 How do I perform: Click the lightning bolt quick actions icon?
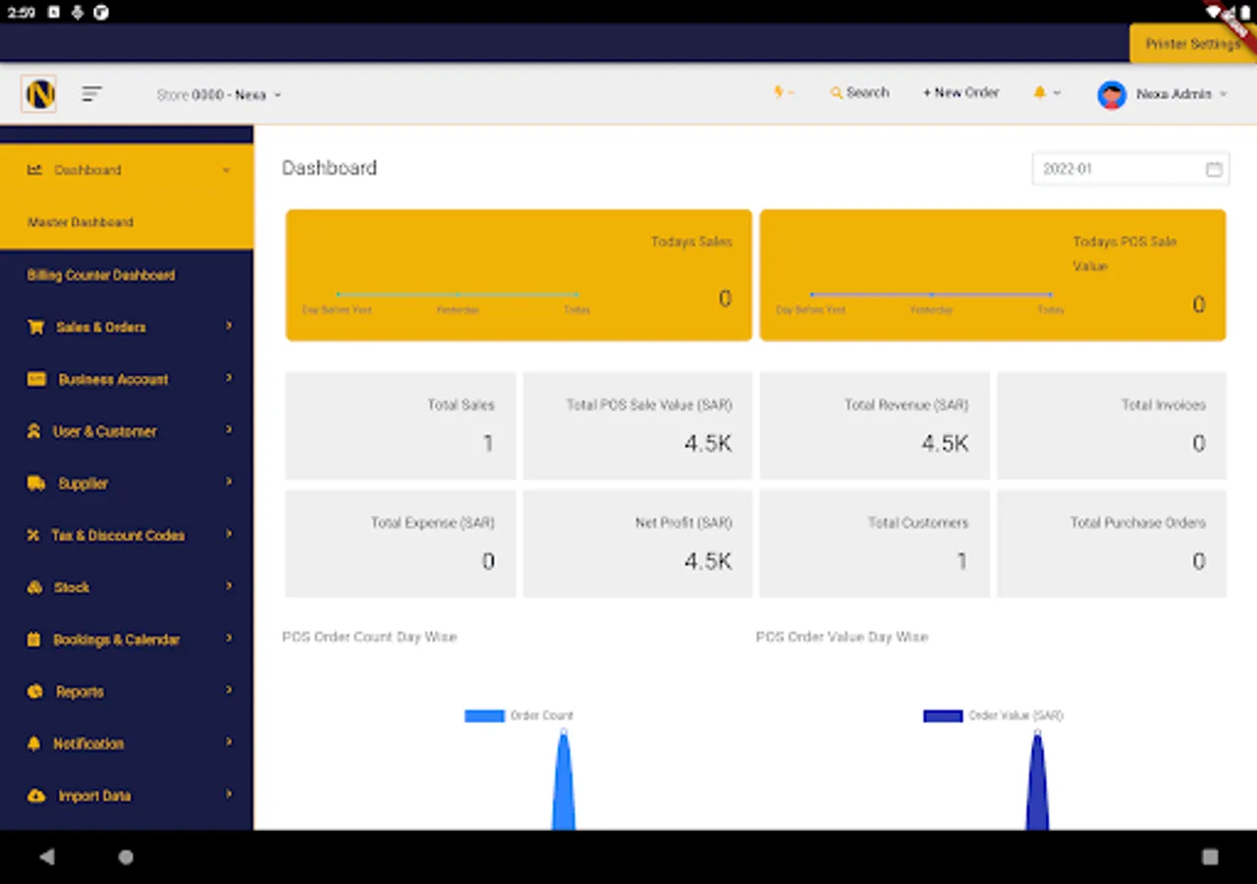pyautogui.click(x=779, y=92)
